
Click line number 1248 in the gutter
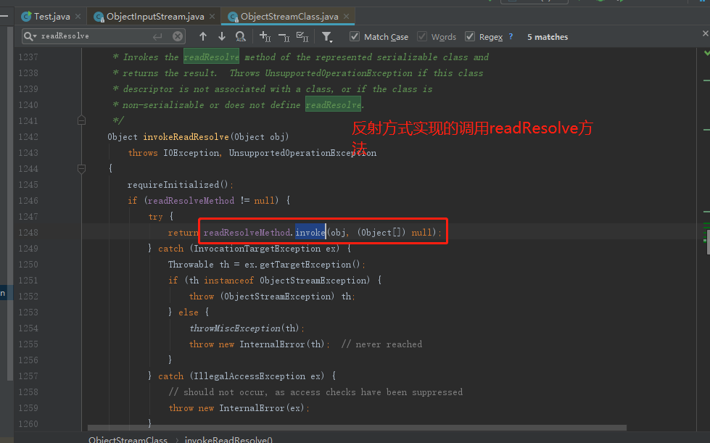[x=28, y=233]
